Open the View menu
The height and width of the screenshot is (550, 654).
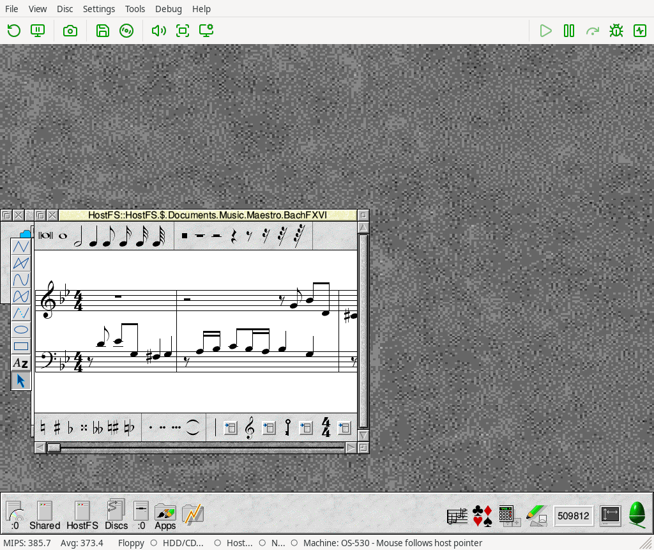pyautogui.click(x=38, y=9)
